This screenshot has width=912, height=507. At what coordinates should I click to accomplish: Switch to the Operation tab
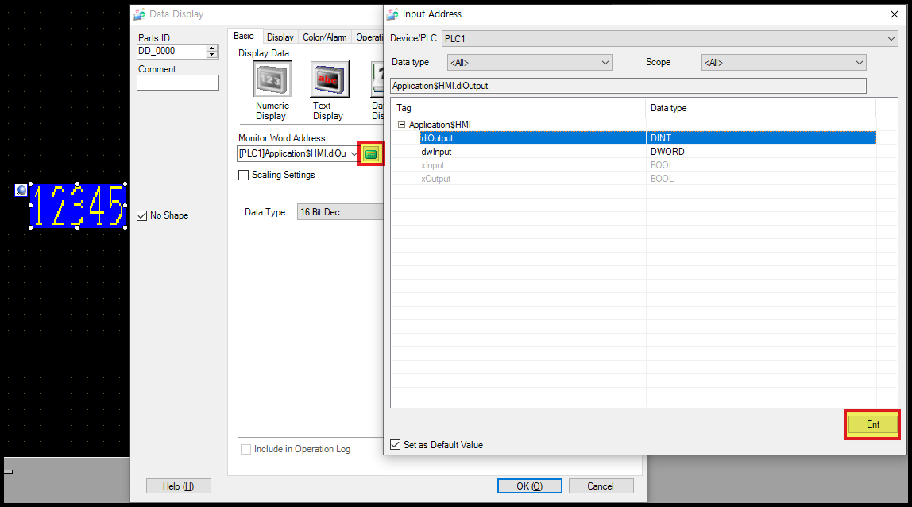[368, 37]
